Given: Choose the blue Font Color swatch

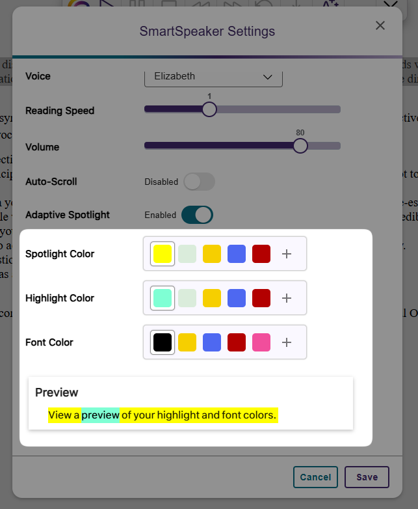Looking at the screenshot, I should click(x=212, y=342).
